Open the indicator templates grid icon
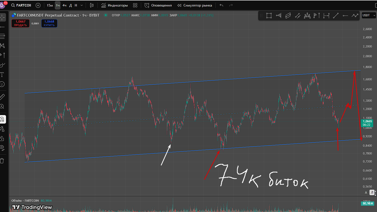The width and height of the screenshot is (377, 212). [135, 5]
